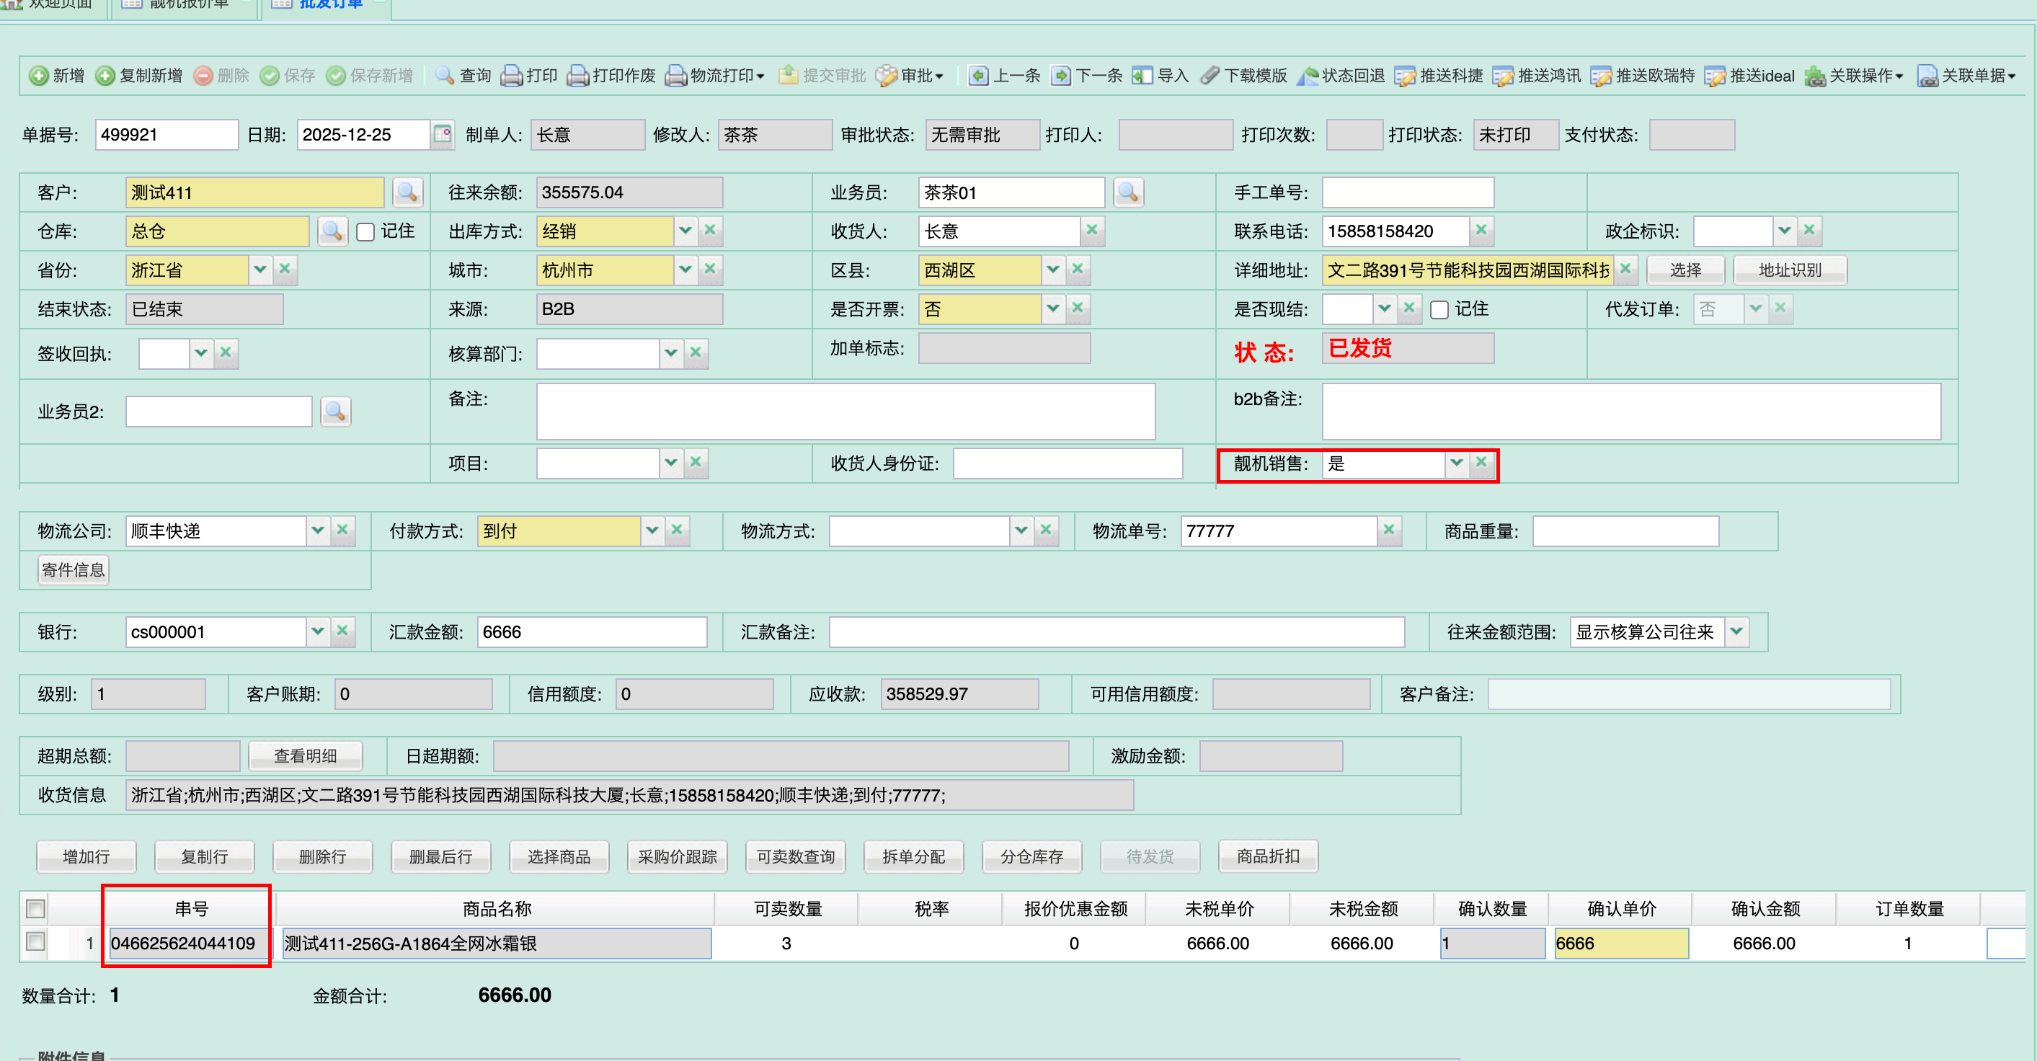Check the 记住 box next to 仓库

pos(365,231)
